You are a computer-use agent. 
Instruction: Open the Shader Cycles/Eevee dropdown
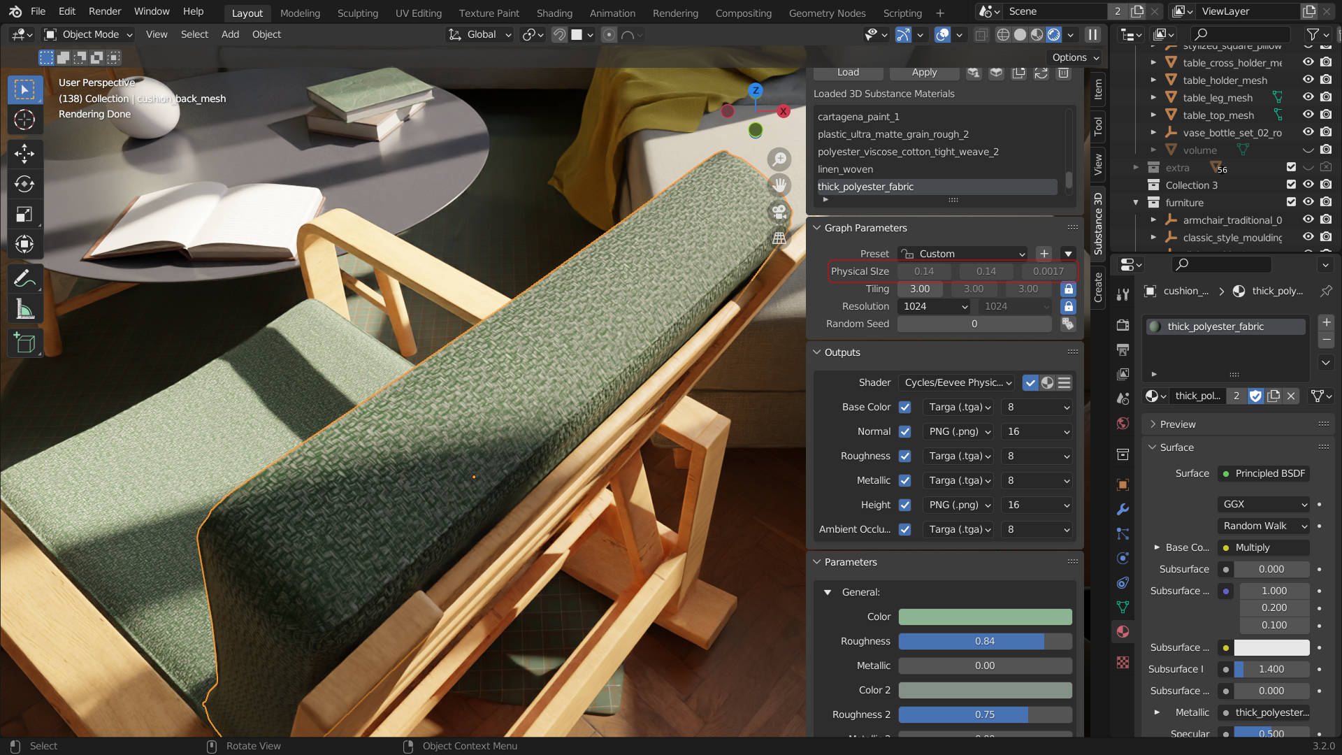coord(957,382)
